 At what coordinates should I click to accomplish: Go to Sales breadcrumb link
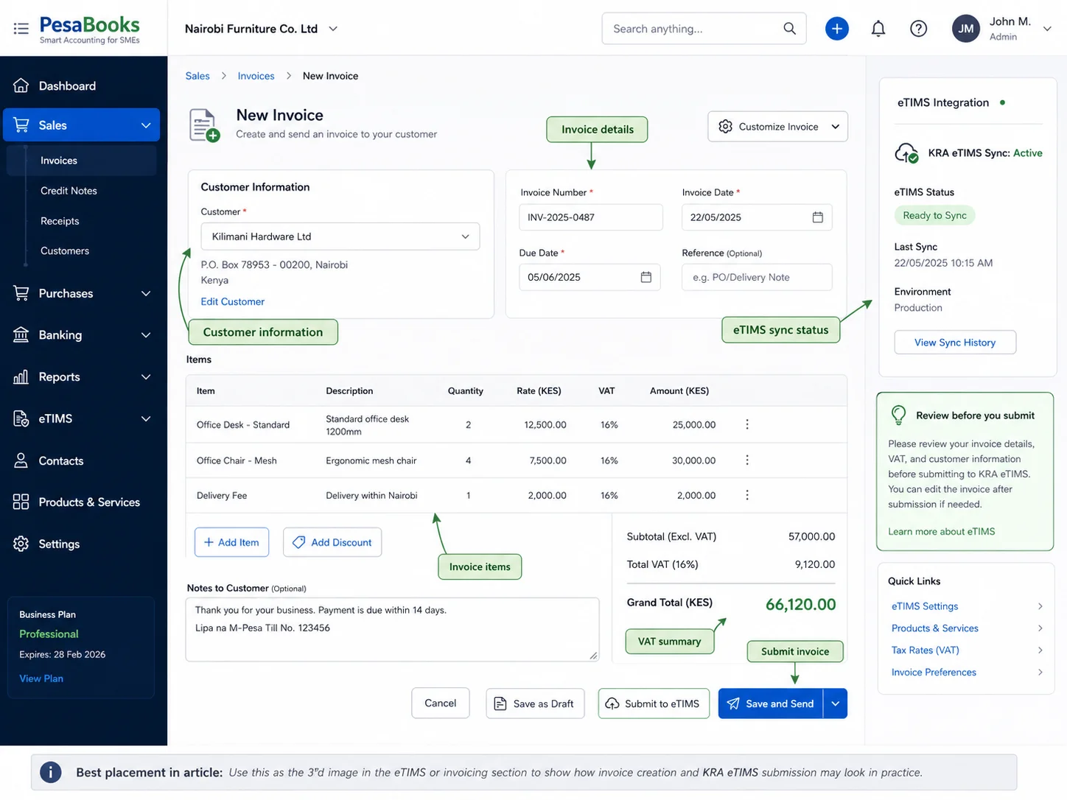[x=197, y=76]
